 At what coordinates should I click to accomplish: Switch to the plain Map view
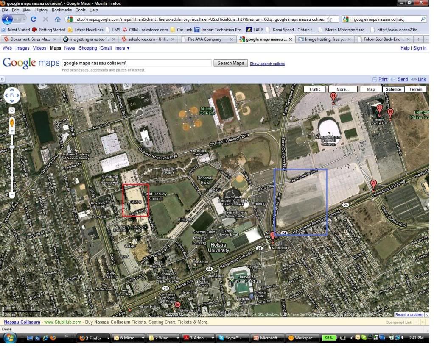click(370, 89)
